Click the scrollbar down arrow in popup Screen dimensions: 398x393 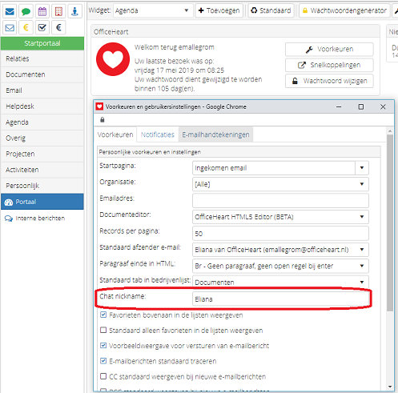coord(390,387)
